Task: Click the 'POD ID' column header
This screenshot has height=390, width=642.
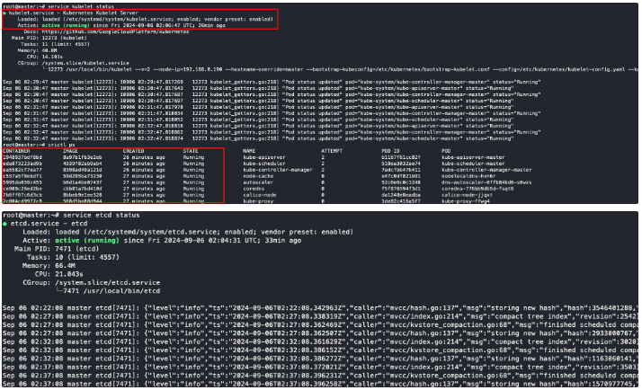Action: click(390, 151)
